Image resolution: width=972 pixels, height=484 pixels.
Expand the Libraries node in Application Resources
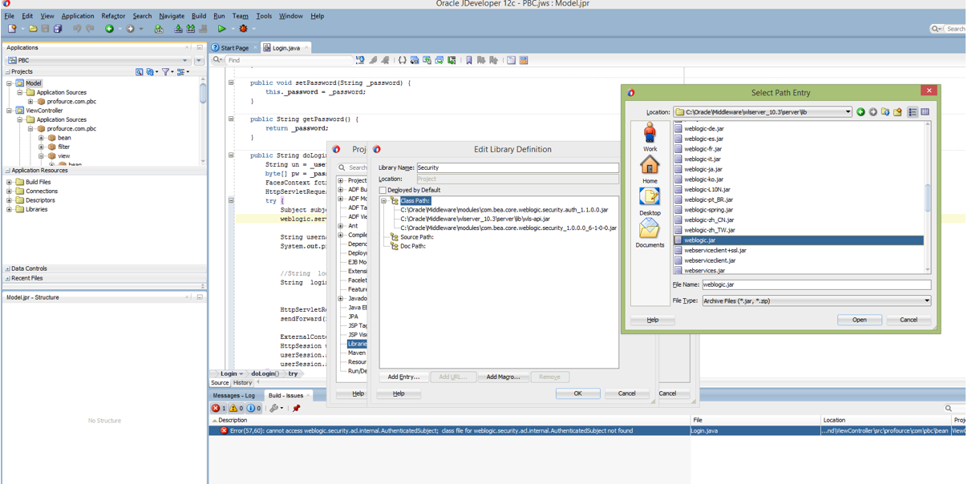[x=10, y=209]
